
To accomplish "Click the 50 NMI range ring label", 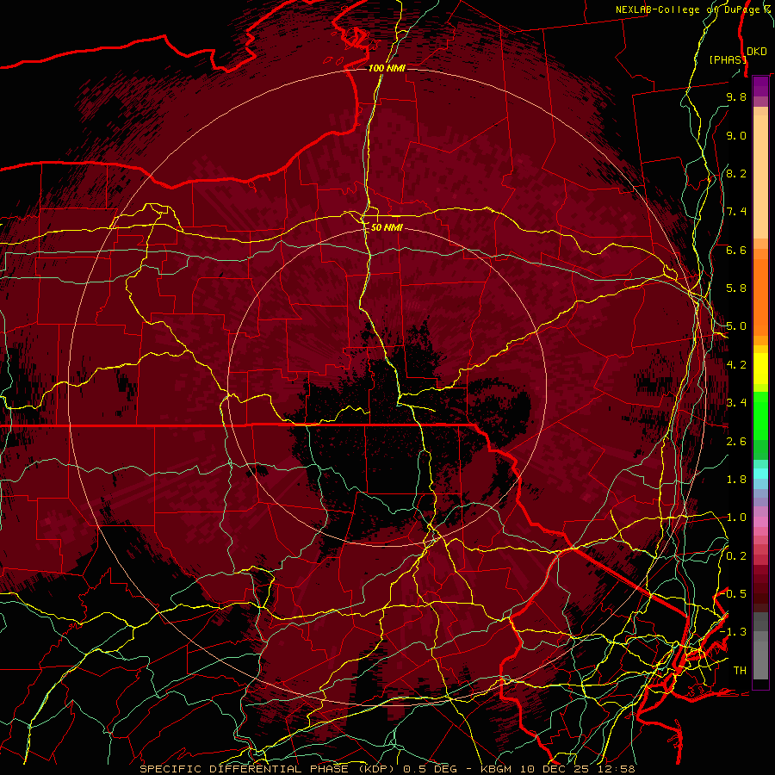I will point(387,227).
